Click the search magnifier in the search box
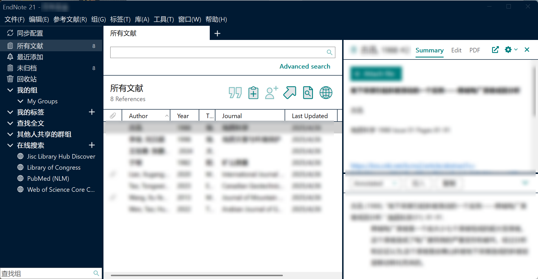The image size is (538, 279). 329,52
